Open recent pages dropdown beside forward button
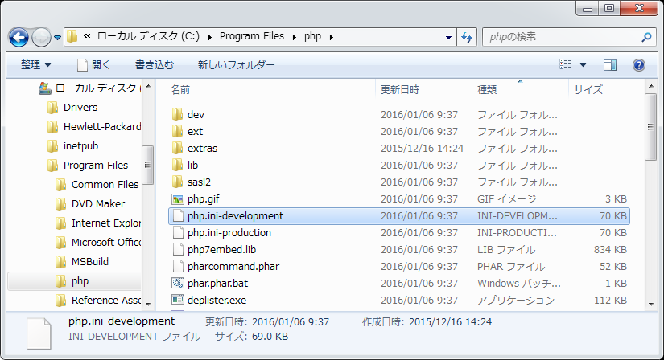 click(x=58, y=38)
